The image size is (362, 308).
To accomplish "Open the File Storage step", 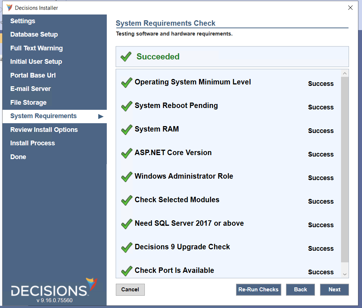I will click(x=28, y=103).
